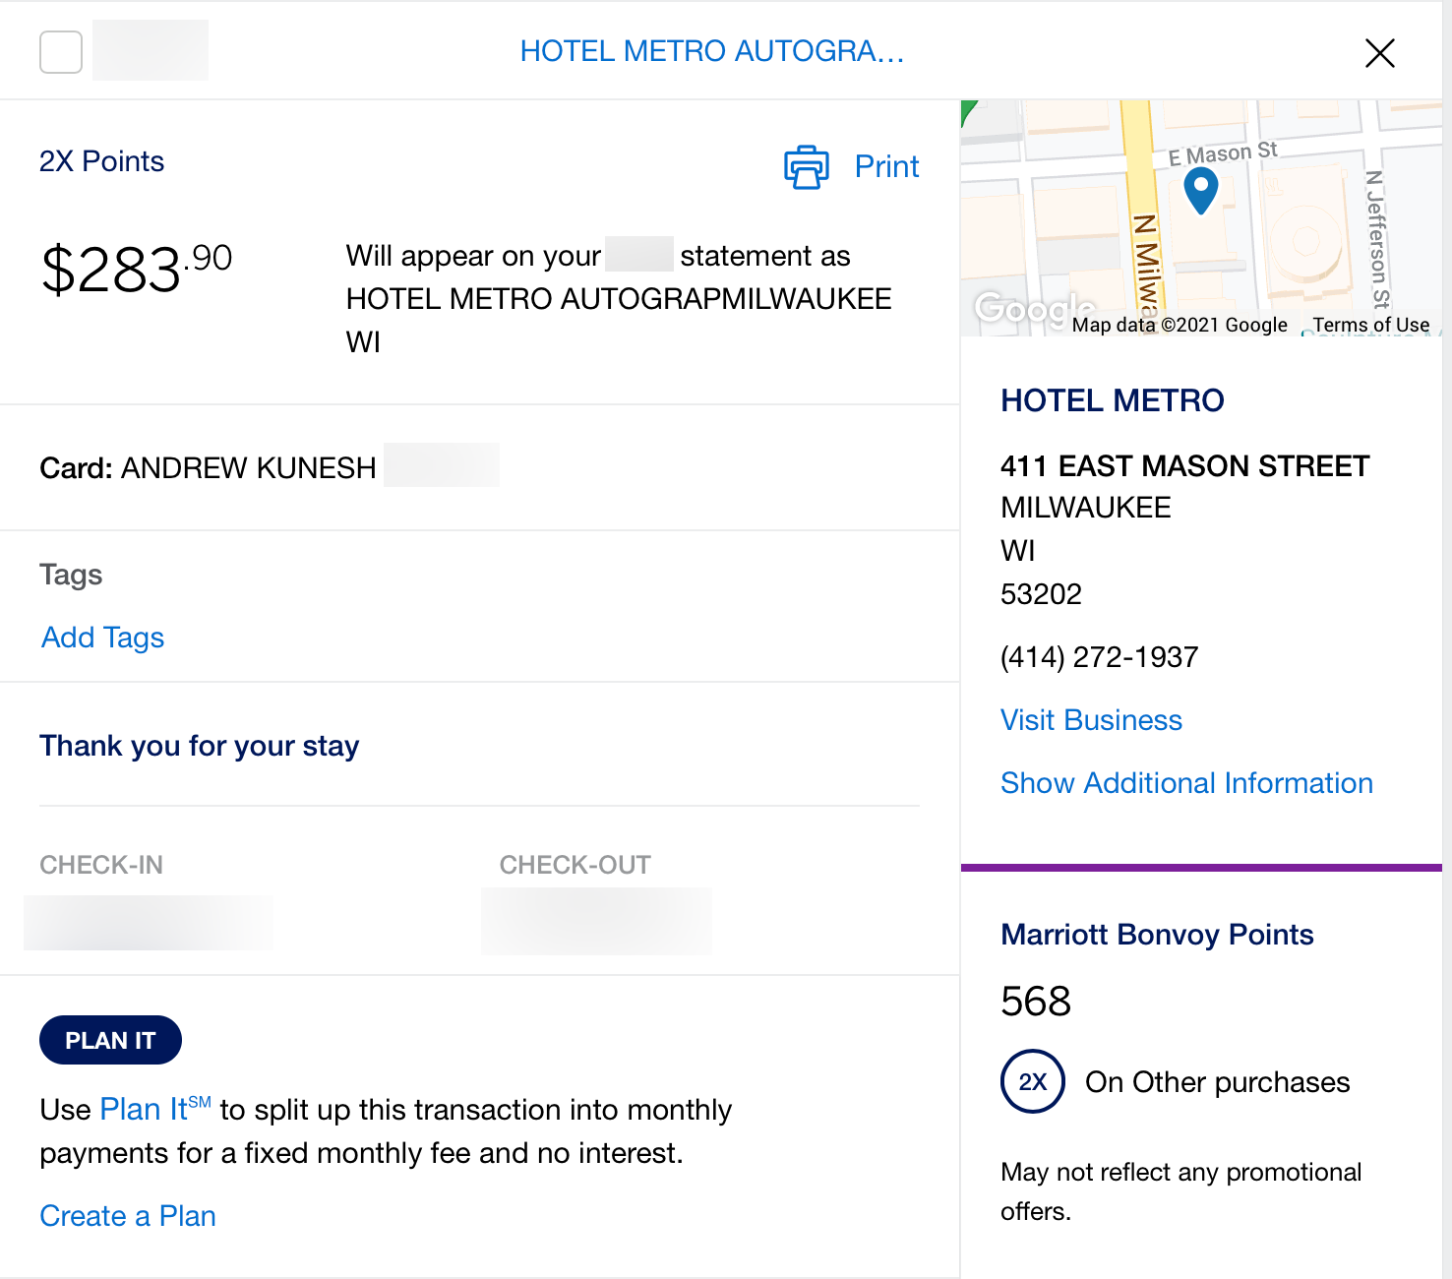The width and height of the screenshot is (1452, 1279).
Task: Click the Google logo on the map
Action: pos(1033,309)
